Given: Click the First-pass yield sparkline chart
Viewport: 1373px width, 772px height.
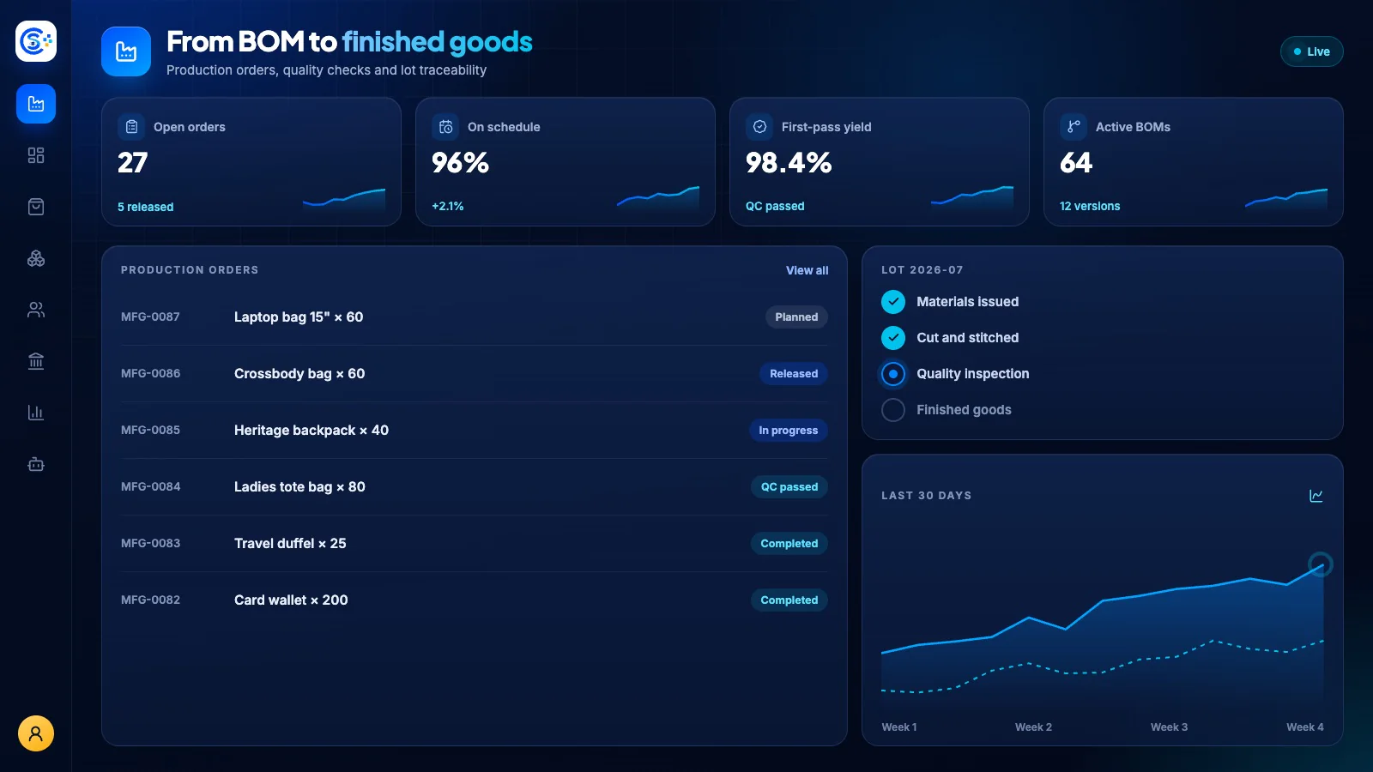Looking at the screenshot, I should click(x=972, y=198).
